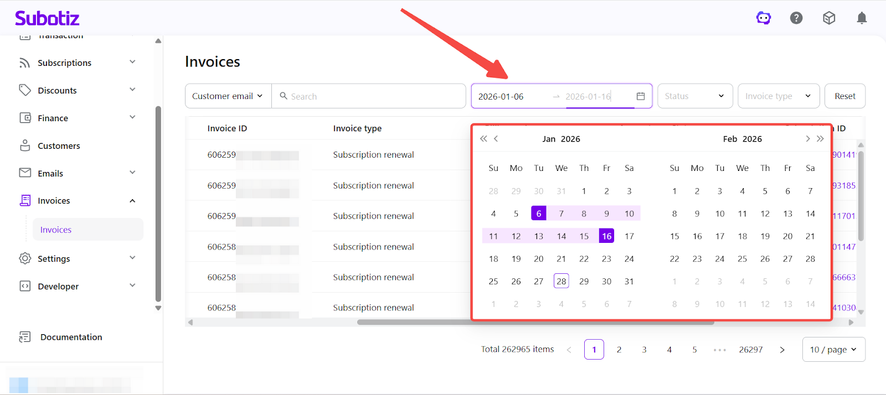Screen dimensions: 886x395
Task: Open Customers in the sidebar
Action: (x=59, y=146)
